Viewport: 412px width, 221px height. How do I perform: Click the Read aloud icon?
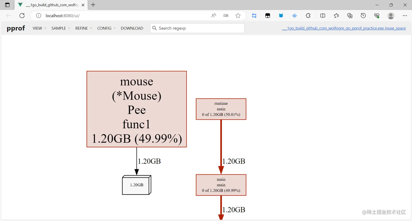point(214,16)
